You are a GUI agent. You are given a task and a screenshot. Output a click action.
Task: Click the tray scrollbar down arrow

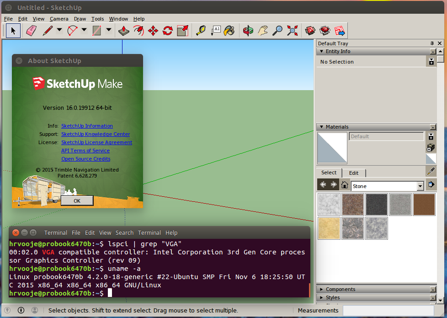[441, 300]
